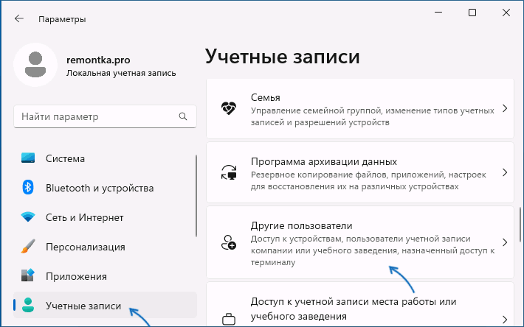Click the backup sync icon for Программа архивации
This screenshot has width=524, height=327.
(x=229, y=172)
